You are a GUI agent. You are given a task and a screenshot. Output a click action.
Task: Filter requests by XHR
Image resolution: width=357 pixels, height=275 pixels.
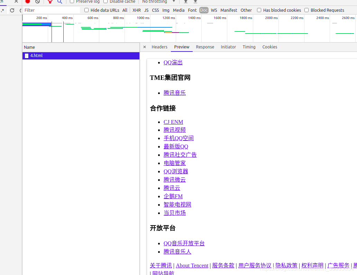coord(137,10)
